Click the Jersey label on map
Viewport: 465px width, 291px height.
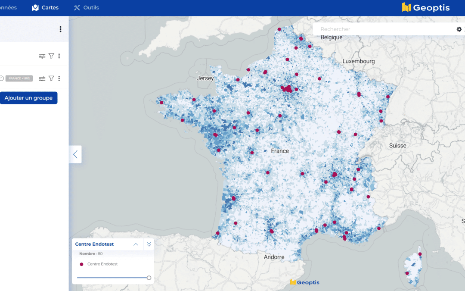205,78
